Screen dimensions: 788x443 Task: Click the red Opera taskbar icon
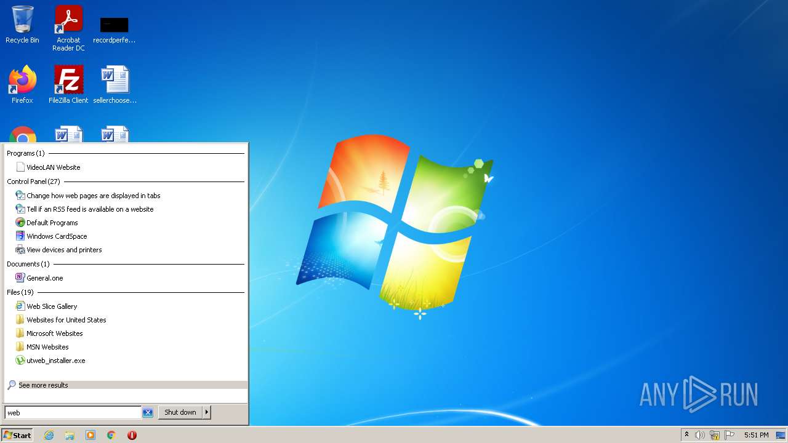[132, 435]
